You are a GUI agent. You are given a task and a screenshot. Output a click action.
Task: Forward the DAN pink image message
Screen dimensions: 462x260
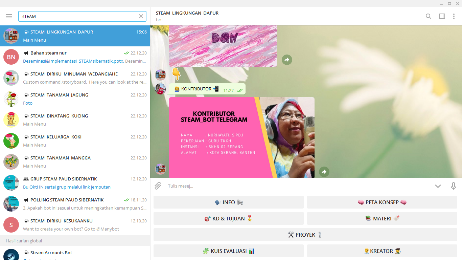[287, 60]
